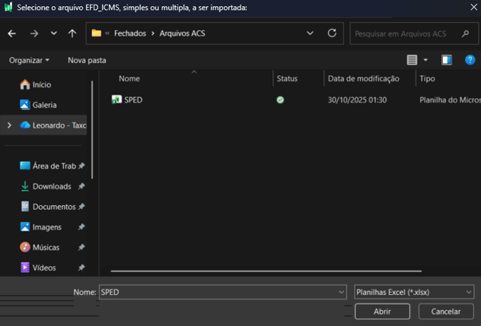Click the pin icon beside Músicas

point(81,247)
